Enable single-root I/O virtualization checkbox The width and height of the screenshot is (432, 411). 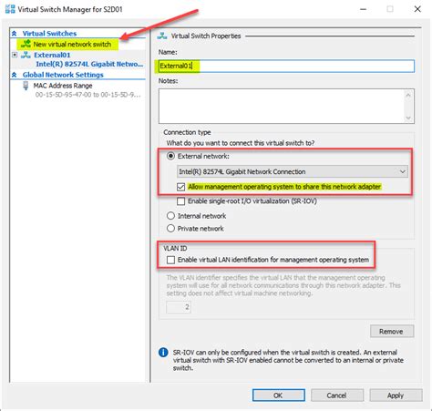pyautogui.click(x=181, y=201)
